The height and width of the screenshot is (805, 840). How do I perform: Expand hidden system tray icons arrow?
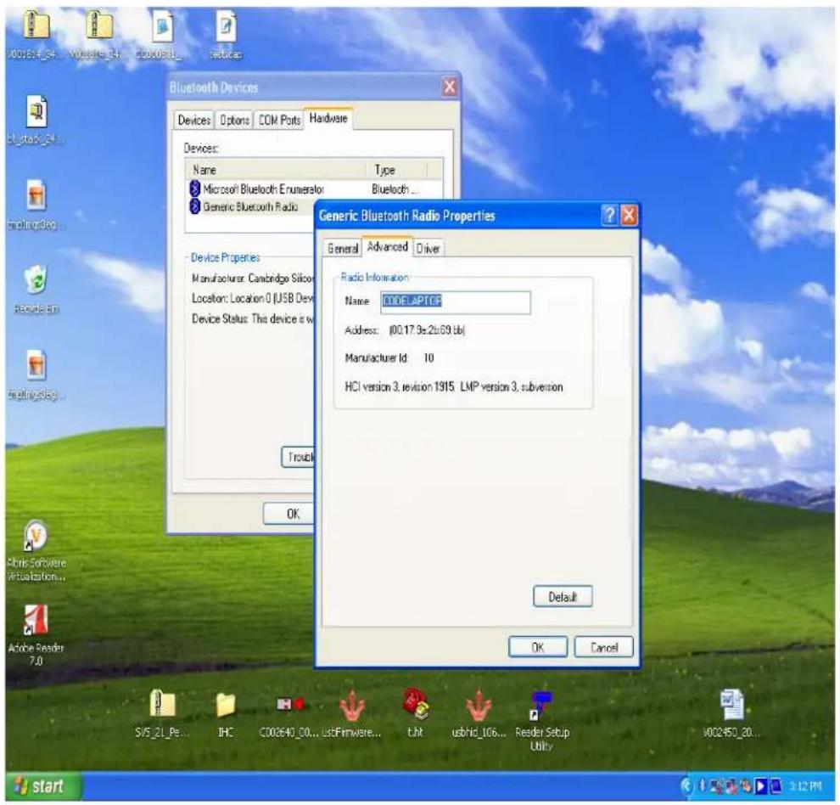click(686, 786)
